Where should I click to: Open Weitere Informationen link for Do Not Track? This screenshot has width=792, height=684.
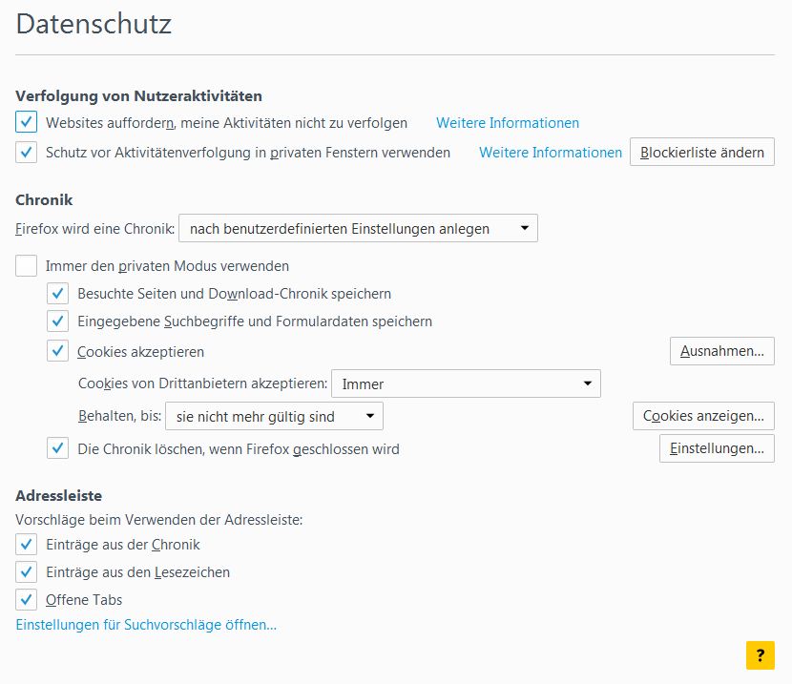(508, 123)
